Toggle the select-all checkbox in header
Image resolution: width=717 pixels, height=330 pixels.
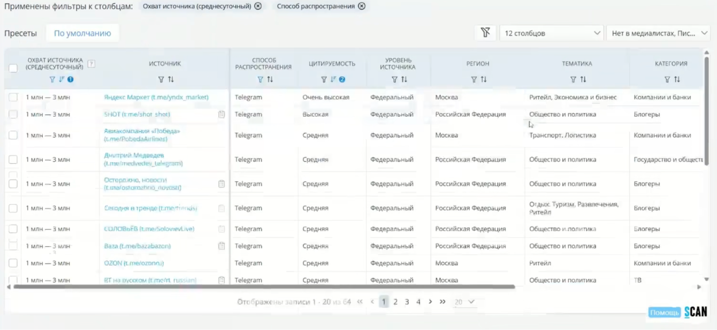(13, 68)
